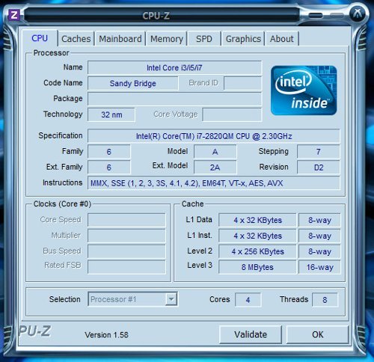Click the Level 2 size 4 x 256 KBytes

(x=257, y=251)
